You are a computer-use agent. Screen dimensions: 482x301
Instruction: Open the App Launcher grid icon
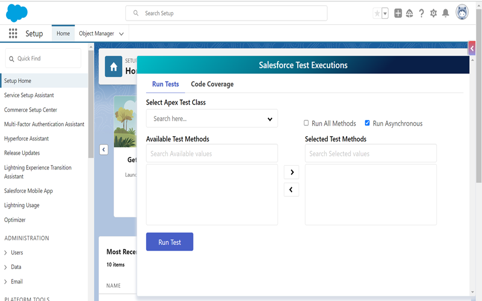[13, 33]
